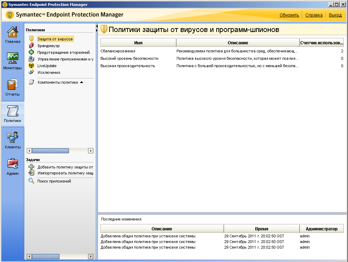Screen dimensions: 348x262
Task: Click the Обновить link in header
Action: [x=289, y=15]
